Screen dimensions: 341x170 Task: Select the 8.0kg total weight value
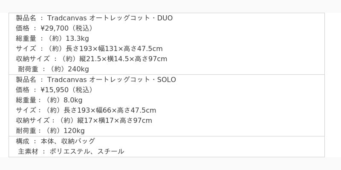72,100
